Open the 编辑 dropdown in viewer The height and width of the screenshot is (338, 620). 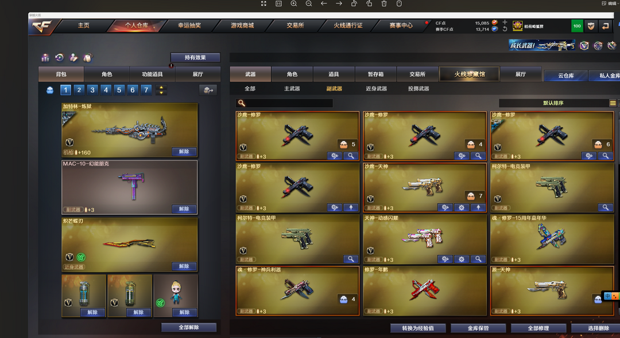(610, 3)
